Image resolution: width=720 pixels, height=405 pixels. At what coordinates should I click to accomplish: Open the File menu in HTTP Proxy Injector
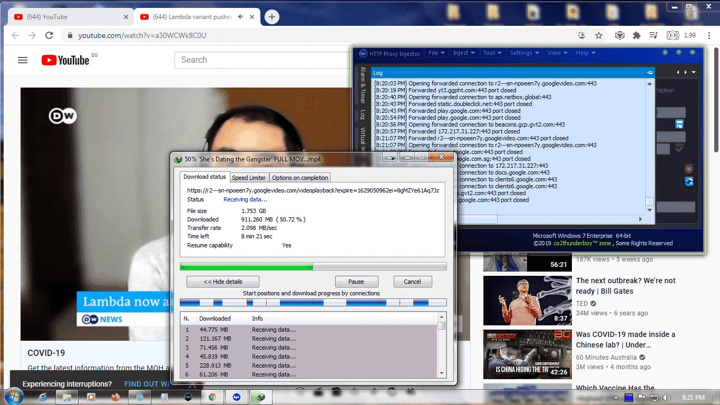coord(436,53)
